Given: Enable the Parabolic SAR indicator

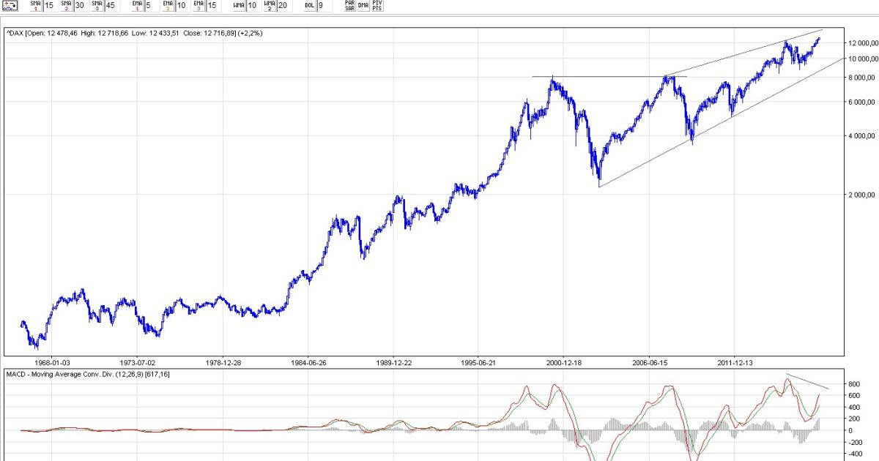Looking at the screenshot, I should [350, 5].
